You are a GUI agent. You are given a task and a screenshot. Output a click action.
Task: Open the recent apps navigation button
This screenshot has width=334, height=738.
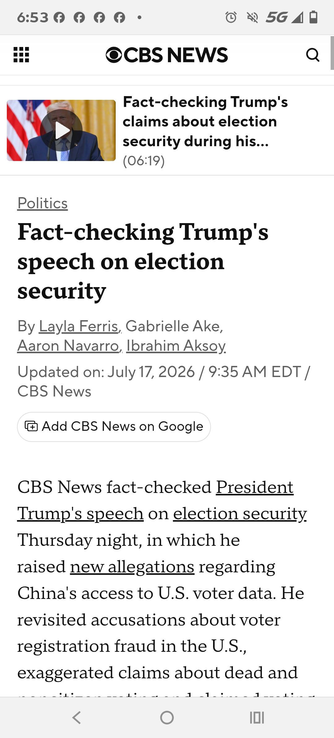point(257,717)
